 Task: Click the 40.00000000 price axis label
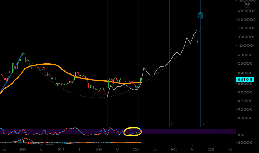click(246, 37)
